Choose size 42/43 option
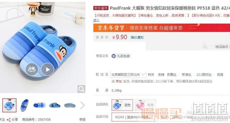This screenshot has height=123, width=230. click(133, 117)
